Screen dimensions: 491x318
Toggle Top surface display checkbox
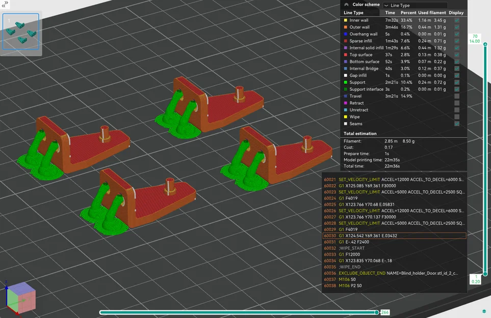click(x=457, y=54)
